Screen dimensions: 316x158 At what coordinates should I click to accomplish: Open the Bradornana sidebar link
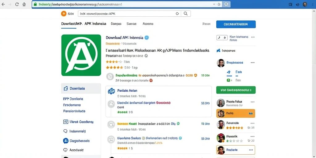click(72, 105)
